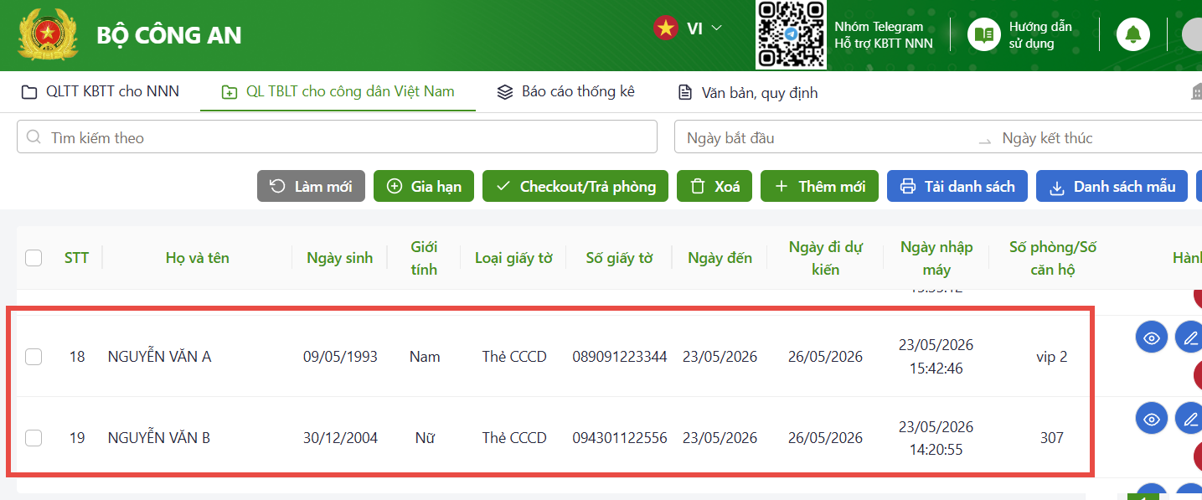Click the magnifier icon in search box

coord(34,137)
